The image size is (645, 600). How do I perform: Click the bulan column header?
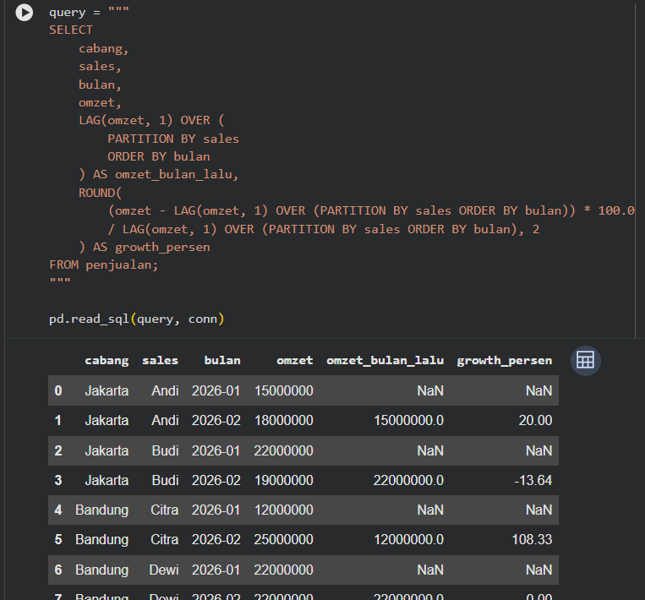222,361
